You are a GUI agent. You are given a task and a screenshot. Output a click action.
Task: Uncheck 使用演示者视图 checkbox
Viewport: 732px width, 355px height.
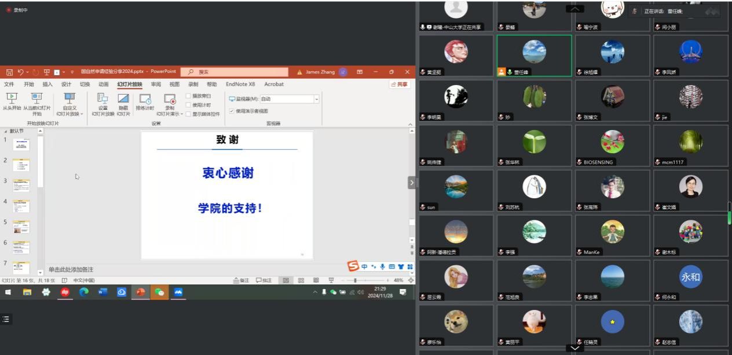pos(232,111)
